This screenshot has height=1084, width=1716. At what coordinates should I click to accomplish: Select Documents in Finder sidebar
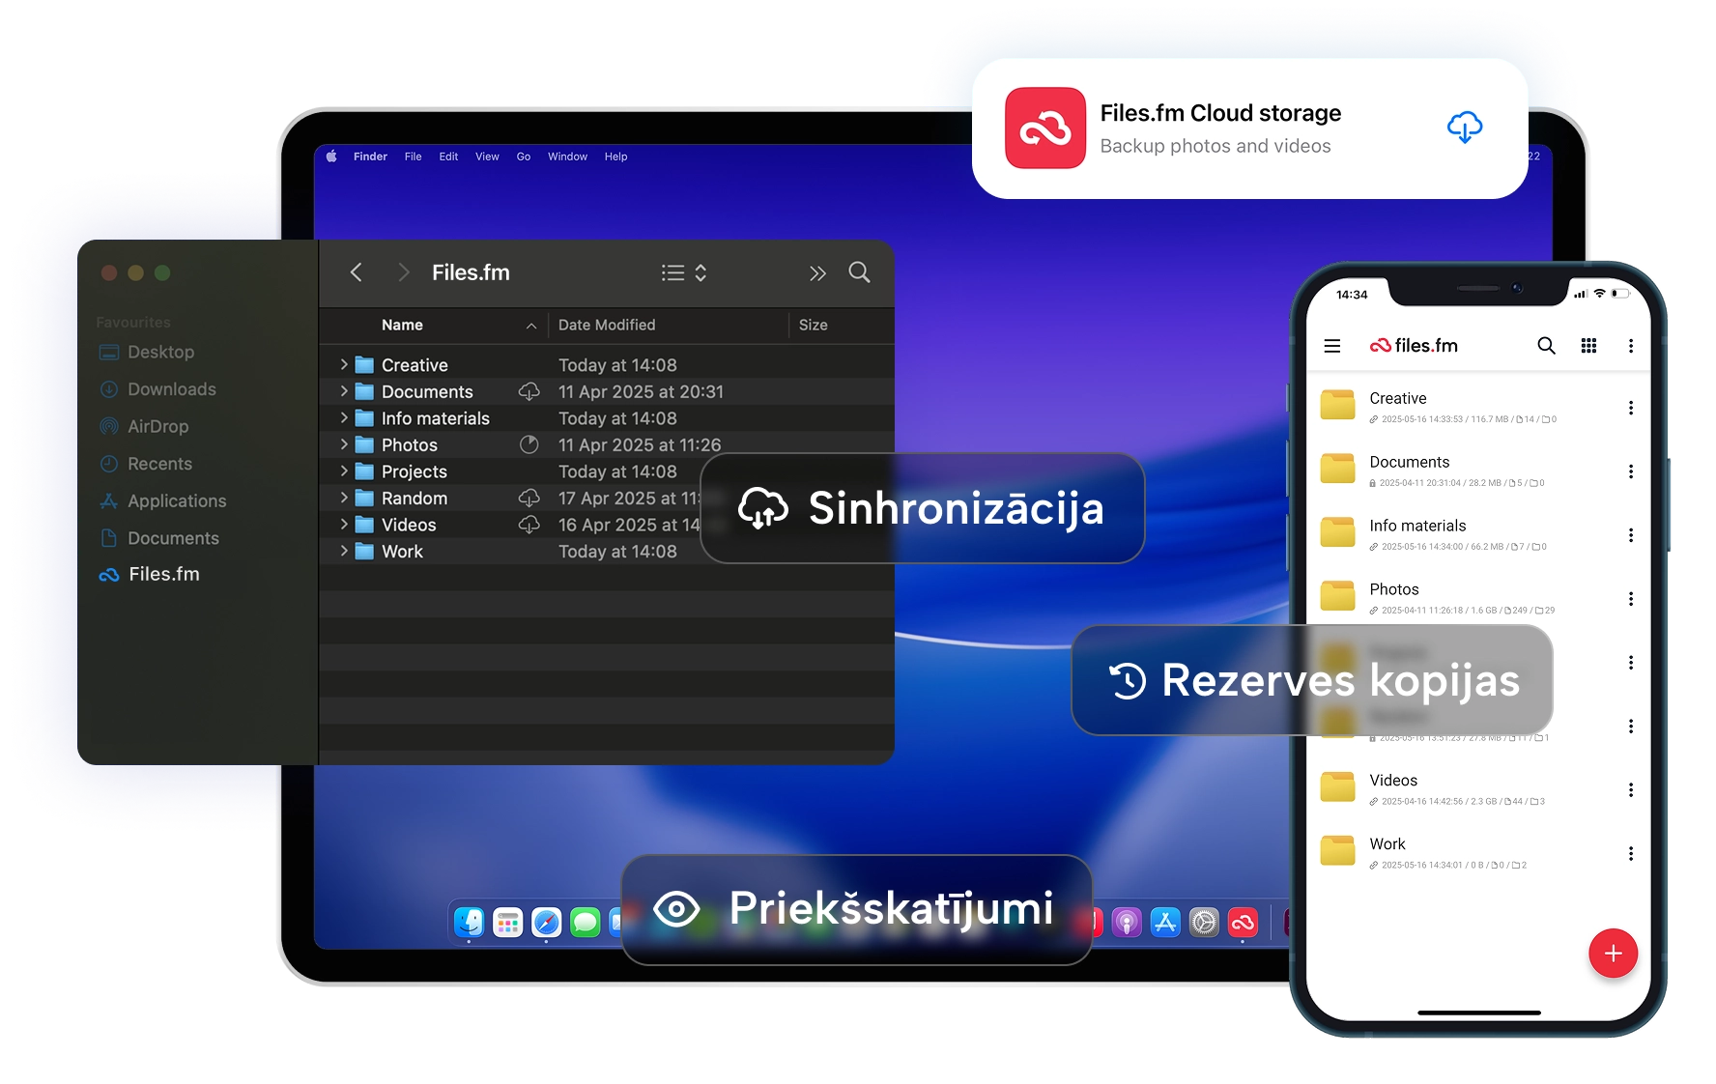[159, 538]
